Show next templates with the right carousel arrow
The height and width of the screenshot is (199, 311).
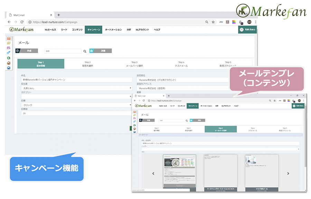point(288,174)
